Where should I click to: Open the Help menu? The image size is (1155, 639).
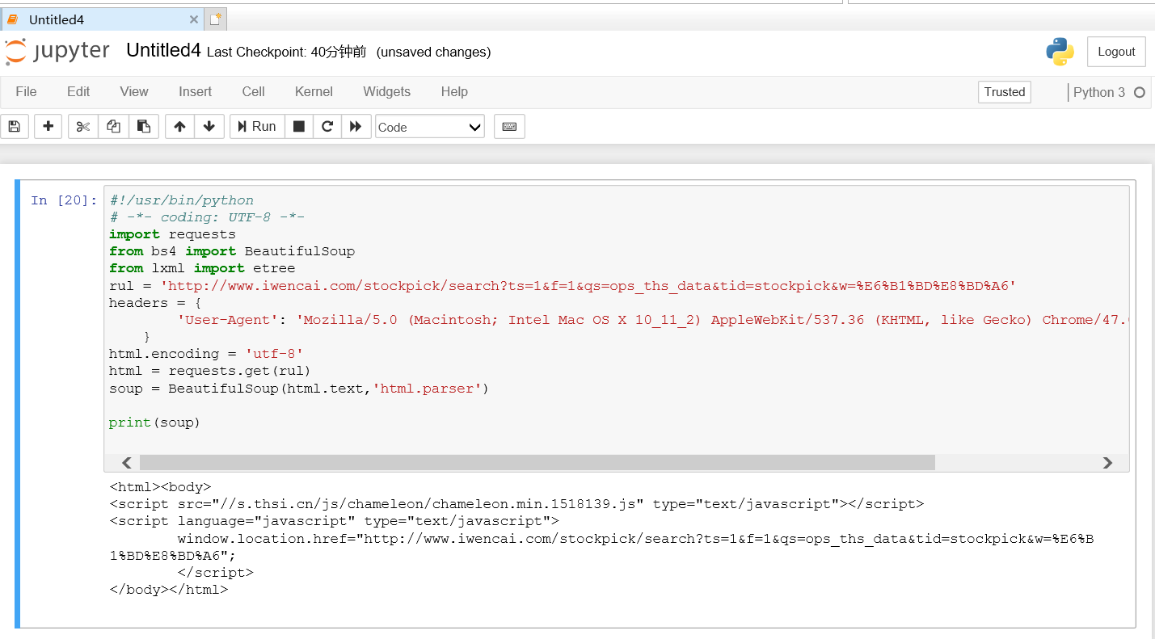[x=454, y=92]
